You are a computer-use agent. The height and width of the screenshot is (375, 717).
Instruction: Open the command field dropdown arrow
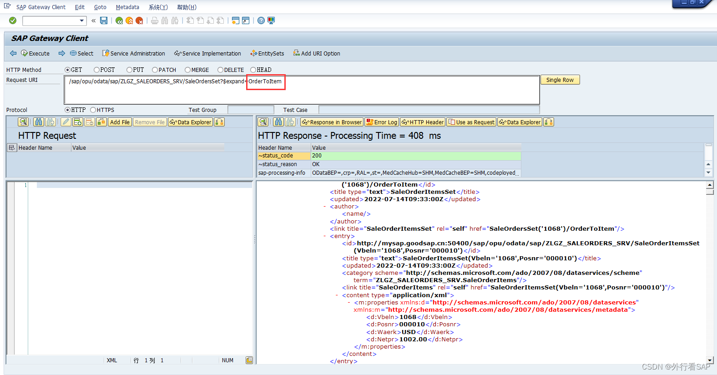point(82,20)
